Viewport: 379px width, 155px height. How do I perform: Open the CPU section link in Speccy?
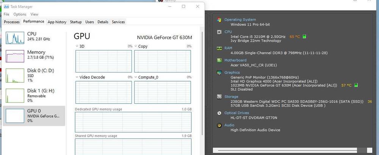tap(228, 32)
